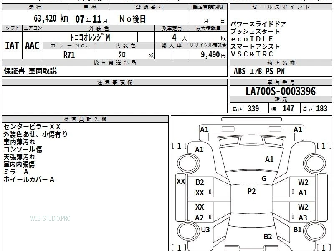Select the B1 damage mark
Viewport: 334px width, 251px height.
click(x=297, y=229)
